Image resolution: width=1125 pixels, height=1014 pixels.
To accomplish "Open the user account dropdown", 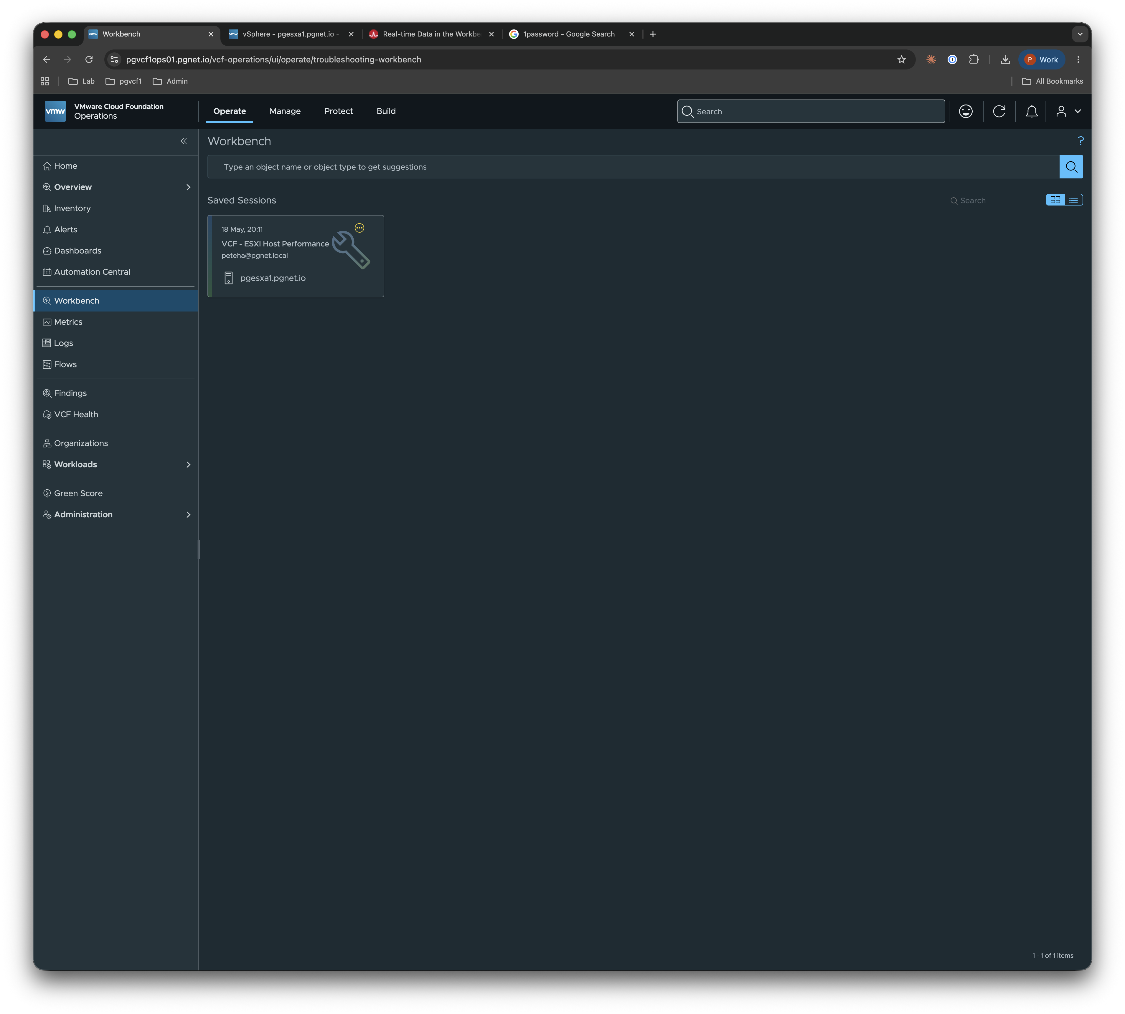I will (x=1068, y=111).
